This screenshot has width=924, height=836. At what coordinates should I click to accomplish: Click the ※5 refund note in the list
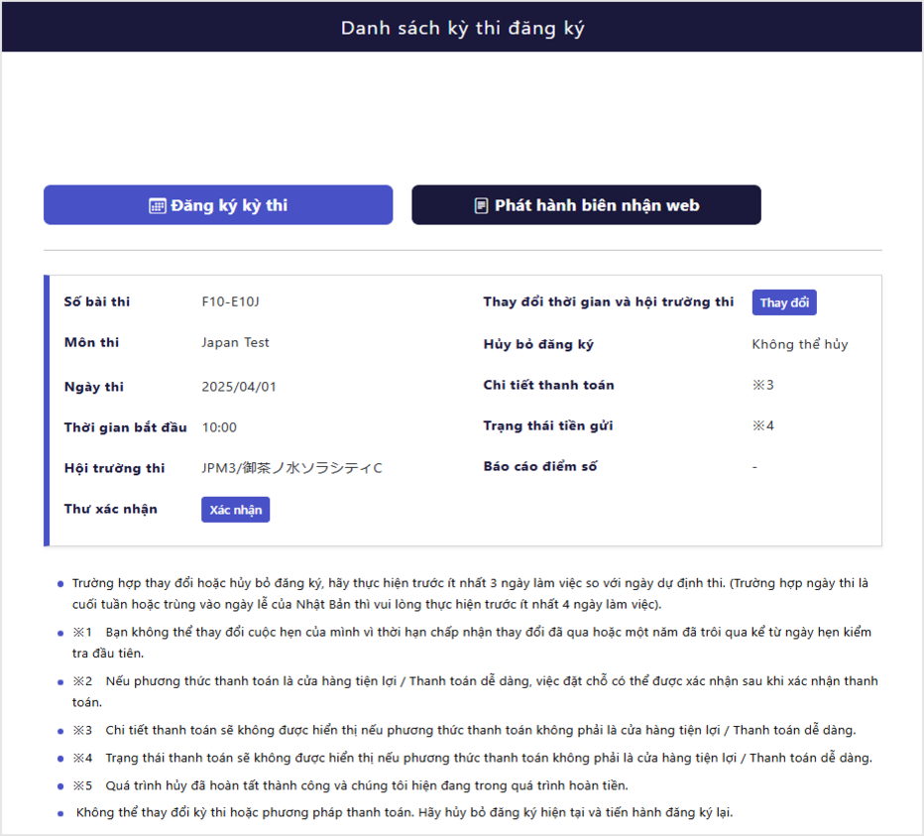point(350,785)
